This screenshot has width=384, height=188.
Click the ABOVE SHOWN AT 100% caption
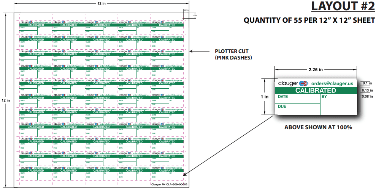pos(318,127)
